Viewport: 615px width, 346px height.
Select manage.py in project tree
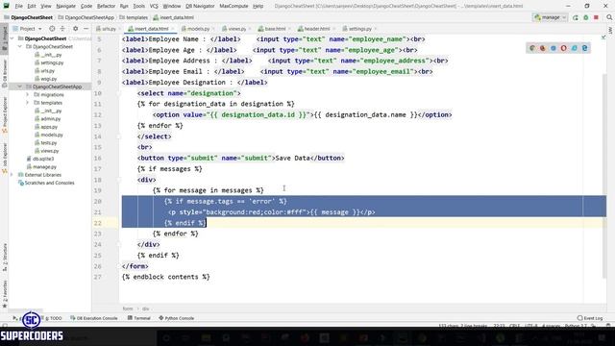coord(44,167)
